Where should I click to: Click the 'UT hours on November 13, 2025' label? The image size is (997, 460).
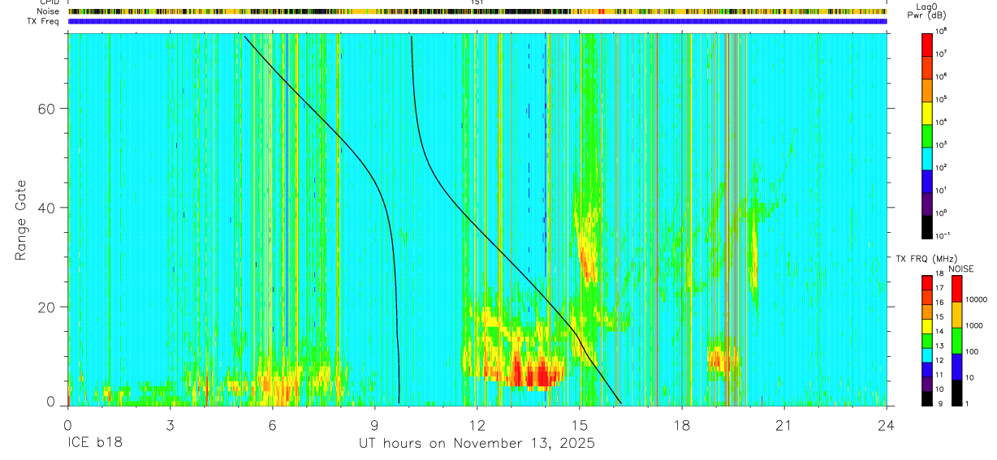point(477,443)
